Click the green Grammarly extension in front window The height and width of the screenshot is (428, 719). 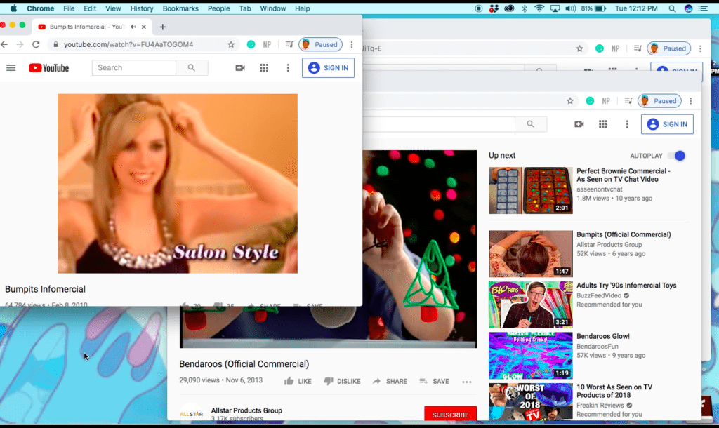pyautogui.click(x=251, y=44)
